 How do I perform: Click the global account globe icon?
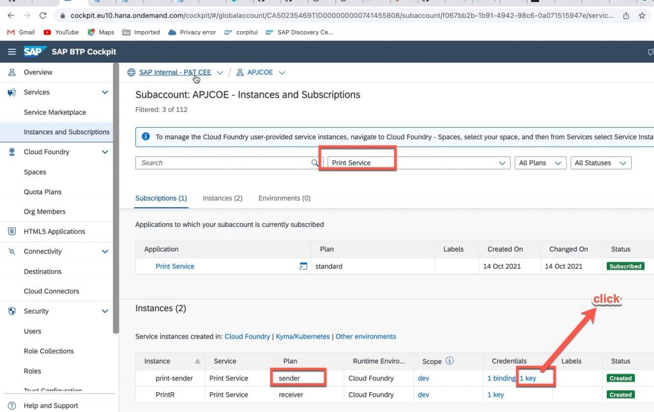tap(131, 72)
